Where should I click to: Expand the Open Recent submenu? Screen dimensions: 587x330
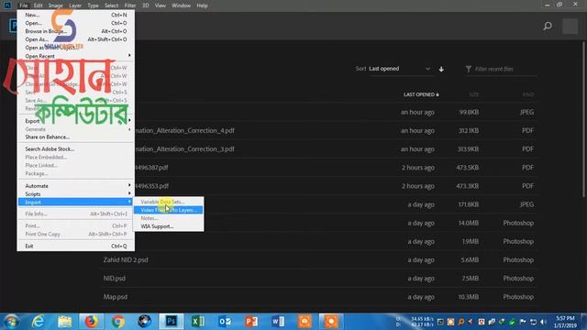click(75, 56)
